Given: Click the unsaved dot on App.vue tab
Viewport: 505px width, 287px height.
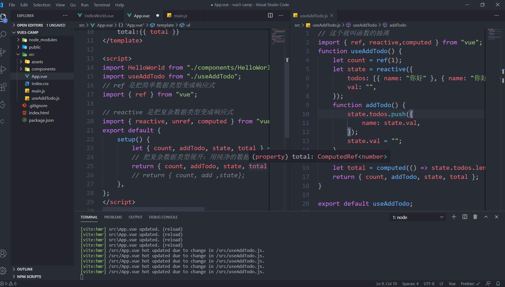Looking at the screenshot, I should pos(158,15).
